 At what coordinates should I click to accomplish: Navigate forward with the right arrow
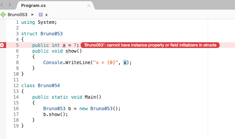[10, 5]
